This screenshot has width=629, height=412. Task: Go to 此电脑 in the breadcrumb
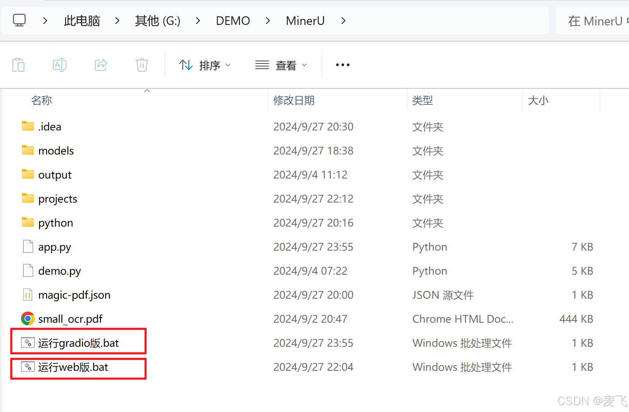[82, 21]
